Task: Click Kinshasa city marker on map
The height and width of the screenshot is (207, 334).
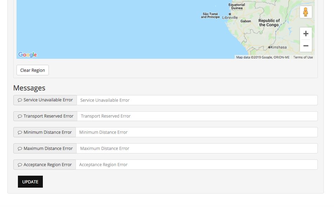Action: [x=269, y=47]
